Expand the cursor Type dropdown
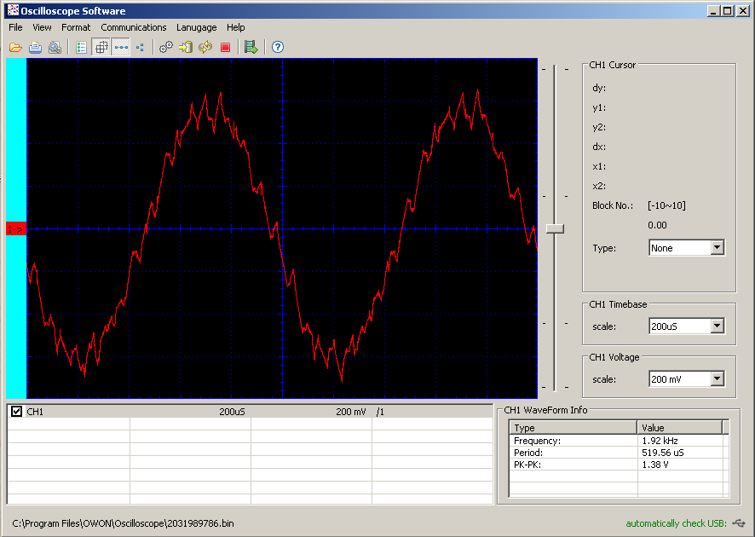 [x=717, y=248]
